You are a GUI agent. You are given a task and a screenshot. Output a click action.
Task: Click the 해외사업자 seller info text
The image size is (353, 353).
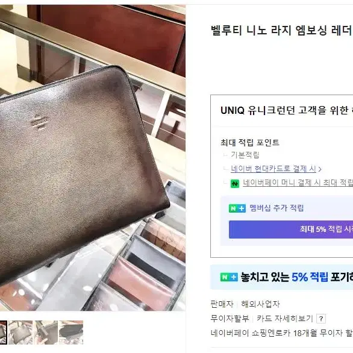click(x=260, y=304)
